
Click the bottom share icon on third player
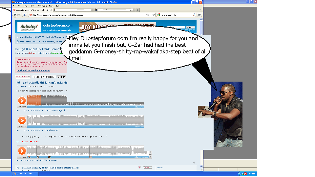(x=150, y=157)
